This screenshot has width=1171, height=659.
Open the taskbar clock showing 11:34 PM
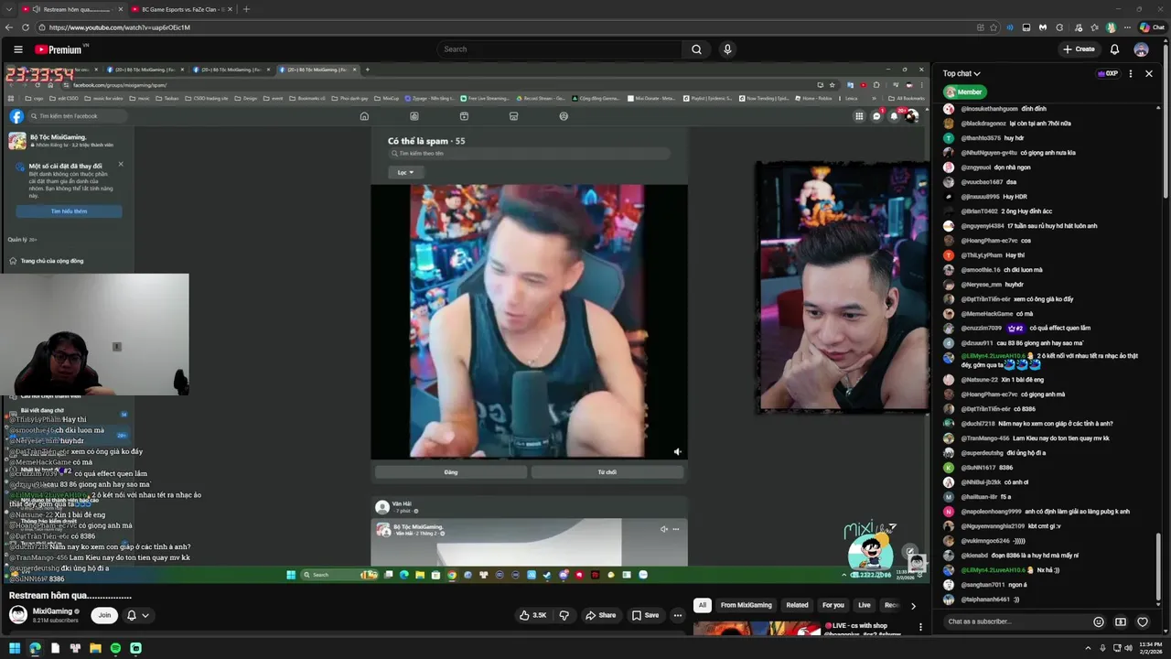click(x=1150, y=648)
